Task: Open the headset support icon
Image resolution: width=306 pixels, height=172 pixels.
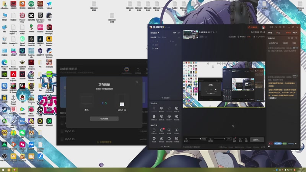Action: point(275,27)
